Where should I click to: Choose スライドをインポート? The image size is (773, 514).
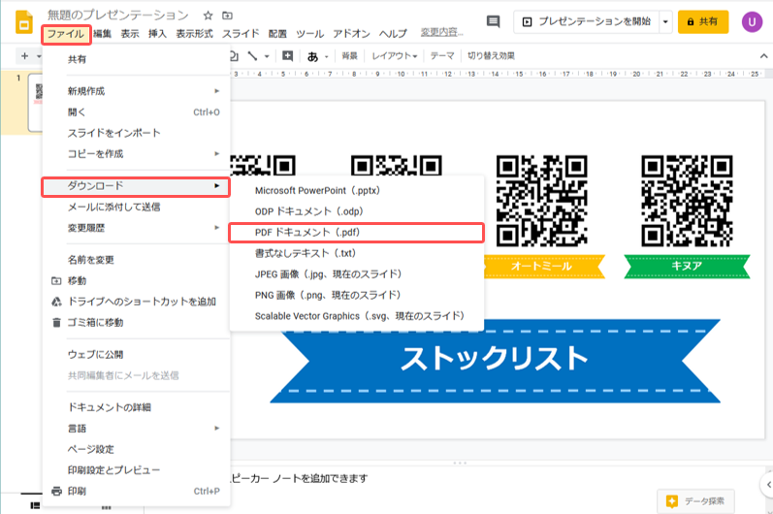coord(136,133)
